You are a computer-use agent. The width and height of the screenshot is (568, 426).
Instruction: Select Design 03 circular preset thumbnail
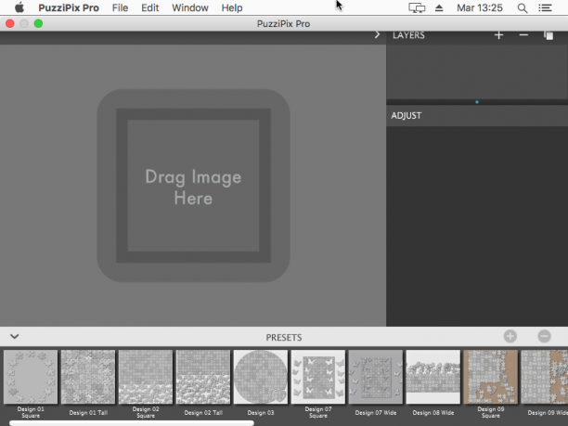click(261, 377)
